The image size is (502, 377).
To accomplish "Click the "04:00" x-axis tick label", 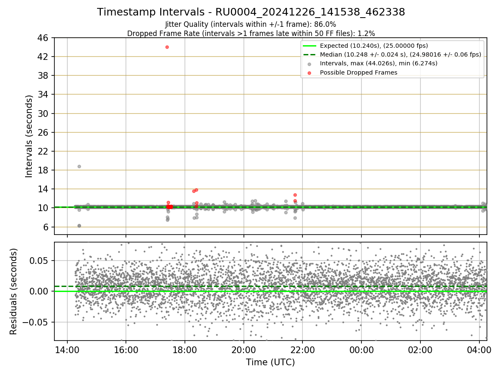I will pyautogui.click(x=479, y=350).
